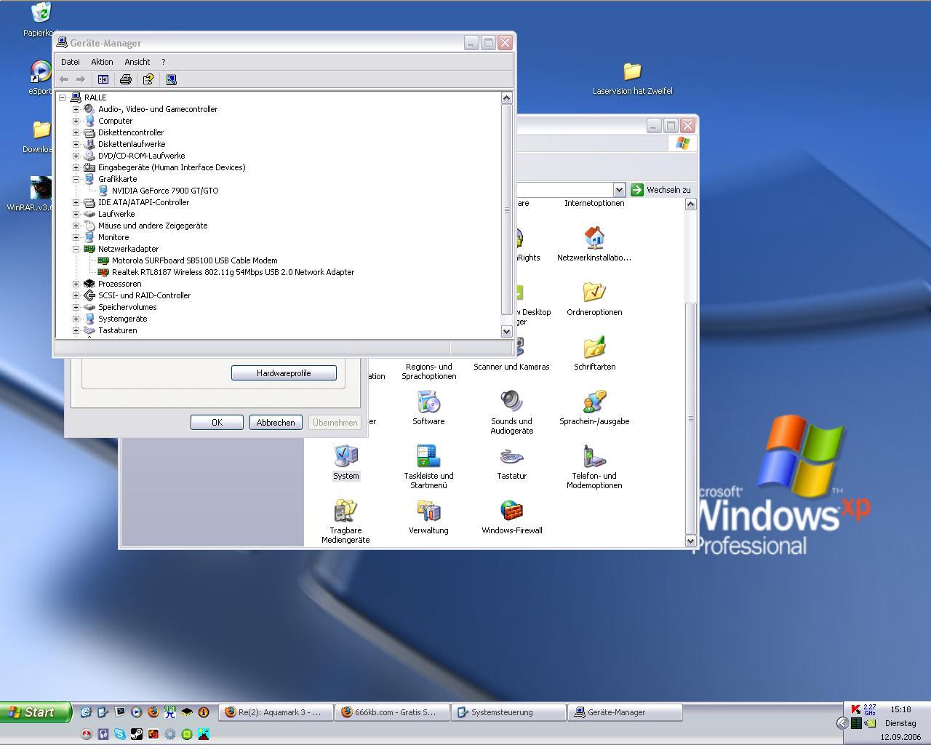This screenshot has width=931, height=745.
Task: Click OK in the system properties dialog
Action: [217, 423]
